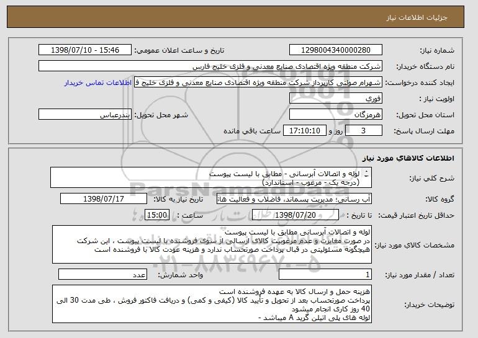478x338 pixels.
Task: Click the need date field 1398/07/17
Action: (104, 199)
